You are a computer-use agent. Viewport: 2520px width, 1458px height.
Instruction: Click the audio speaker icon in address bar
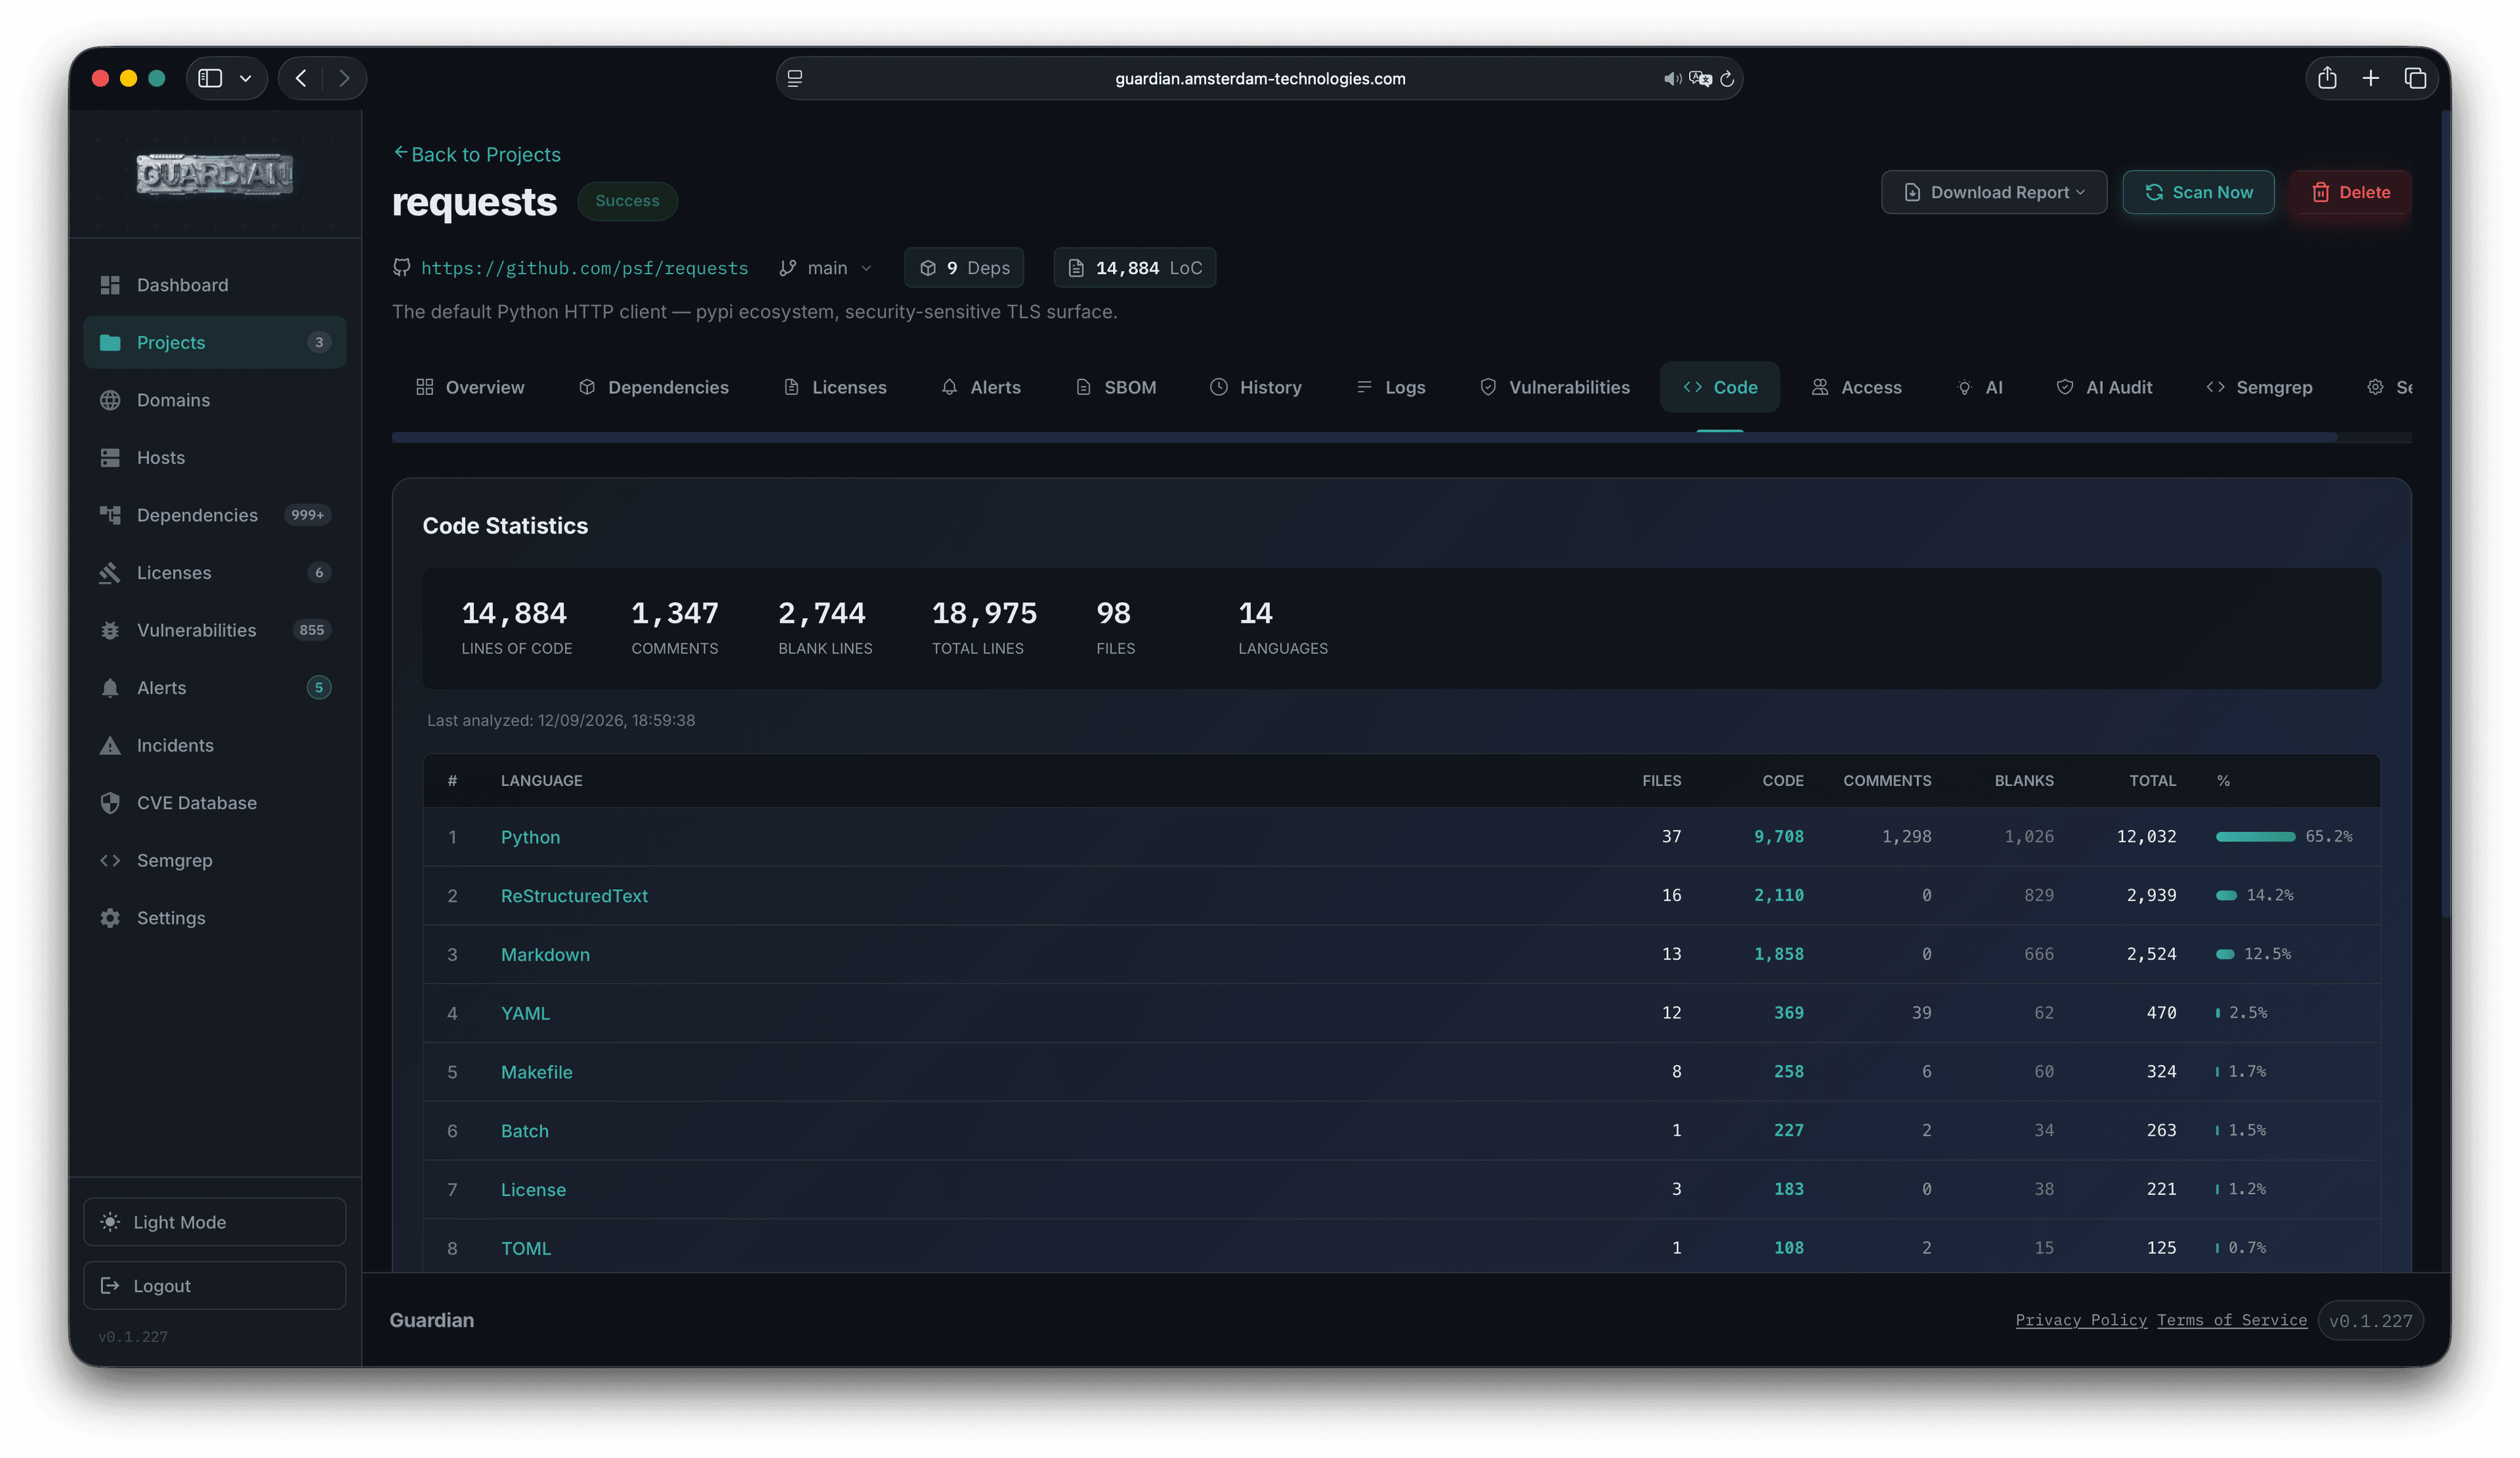(x=1672, y=78)
